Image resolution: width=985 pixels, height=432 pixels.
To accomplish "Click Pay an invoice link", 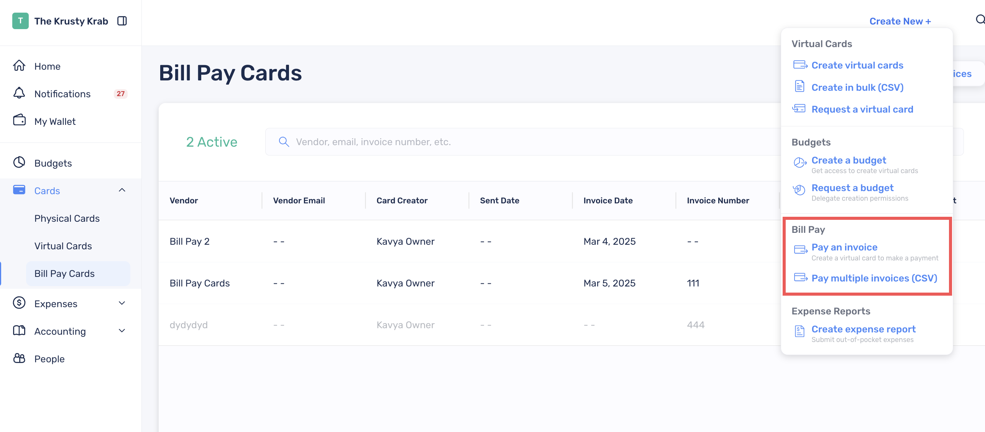I will [x=844, y=247].
